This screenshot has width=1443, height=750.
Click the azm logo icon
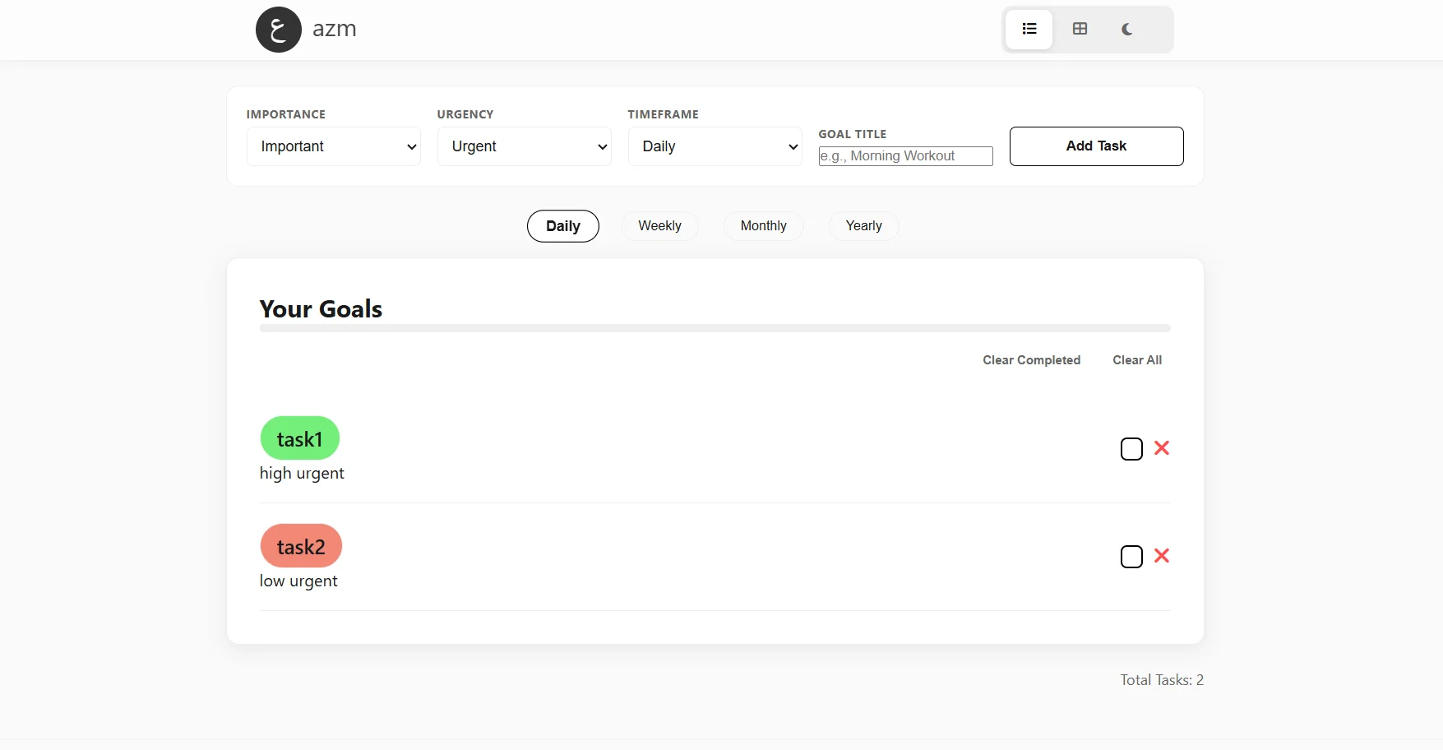click(x=279, y=30)
